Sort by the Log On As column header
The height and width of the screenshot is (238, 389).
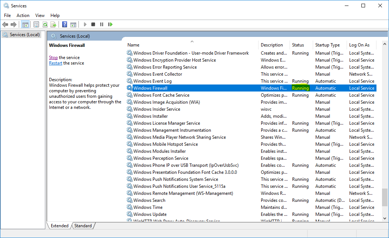click(x=362, y=45)
